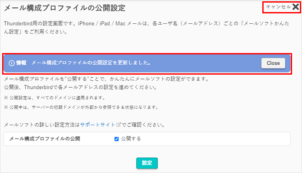Toggle the 公開する checkbox
The width and height of the screenshot is (302, 173).
116,139
